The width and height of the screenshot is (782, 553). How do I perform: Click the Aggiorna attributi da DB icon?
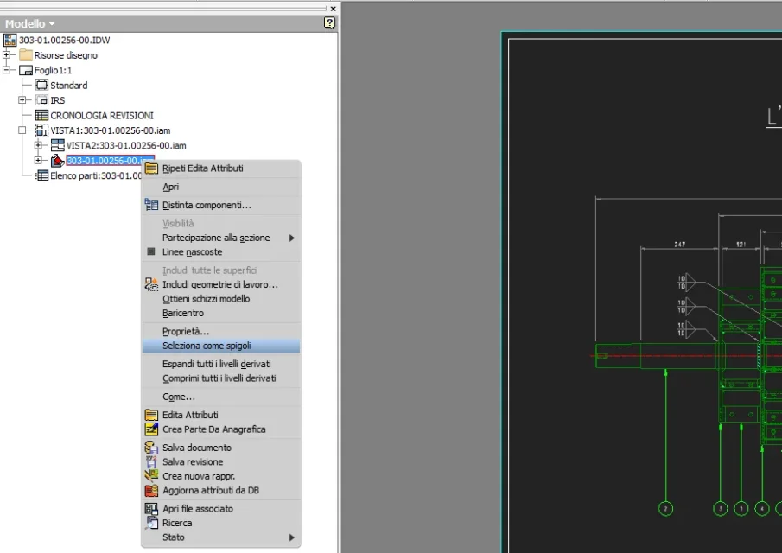click(151, 490)
